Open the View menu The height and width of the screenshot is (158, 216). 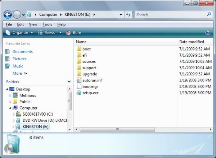point(33,24)
